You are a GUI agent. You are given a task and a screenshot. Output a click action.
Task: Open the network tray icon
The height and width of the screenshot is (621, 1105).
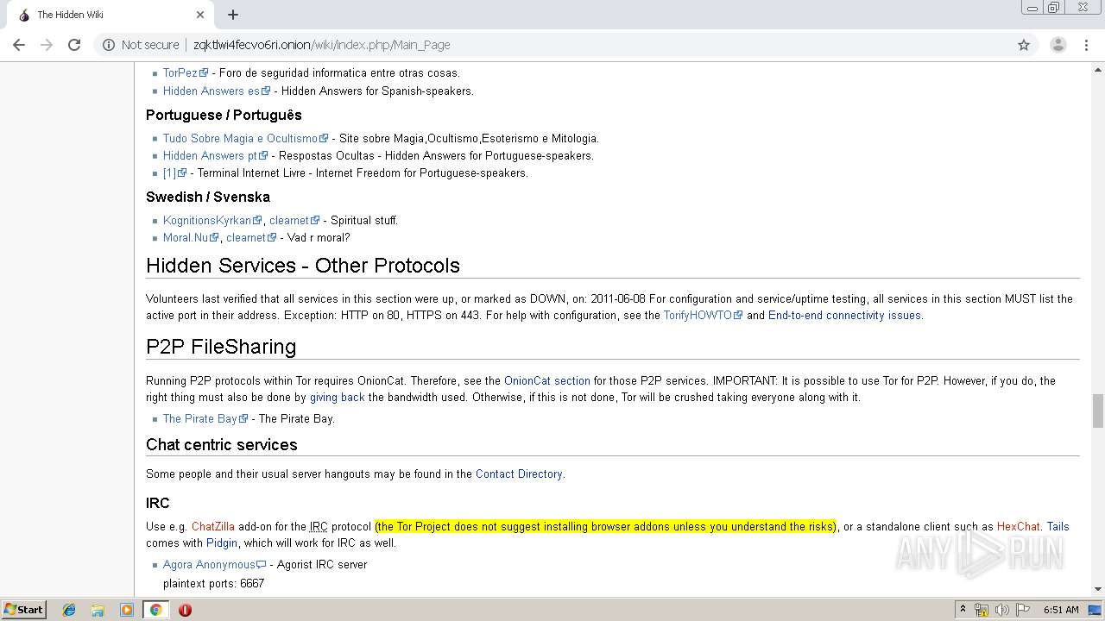(x=982, y=610)
